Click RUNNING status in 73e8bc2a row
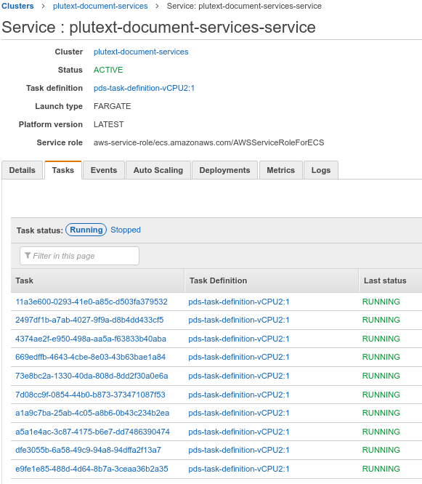The width and height of the screenshot is (422, 484). pyautogui.click(x=381, y=376)
